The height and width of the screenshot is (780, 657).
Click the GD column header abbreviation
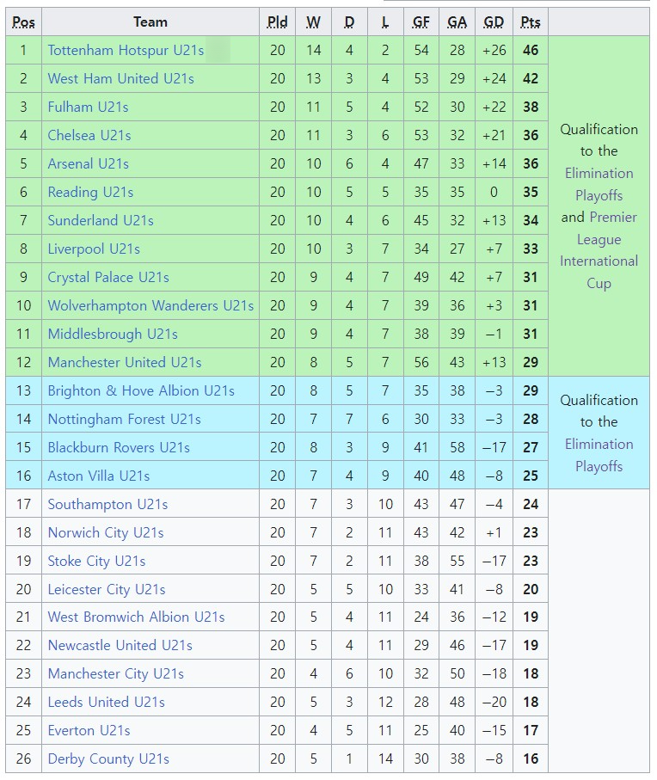click(x=494, y=22)
